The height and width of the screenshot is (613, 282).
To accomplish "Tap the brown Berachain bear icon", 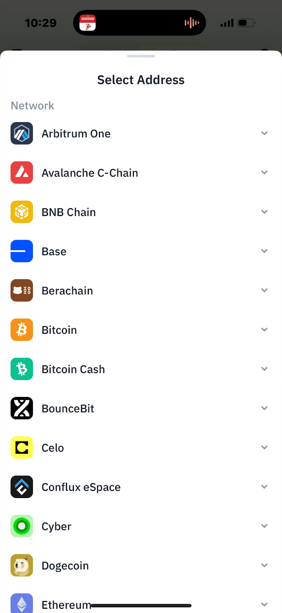I will point(22,290).
